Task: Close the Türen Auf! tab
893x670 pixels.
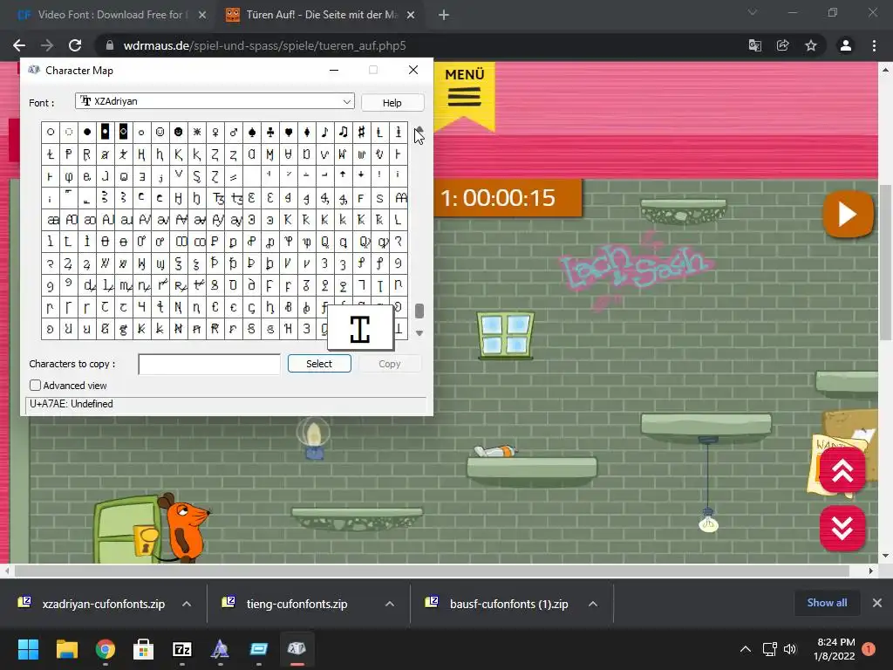Action: [x=411, y=16]
